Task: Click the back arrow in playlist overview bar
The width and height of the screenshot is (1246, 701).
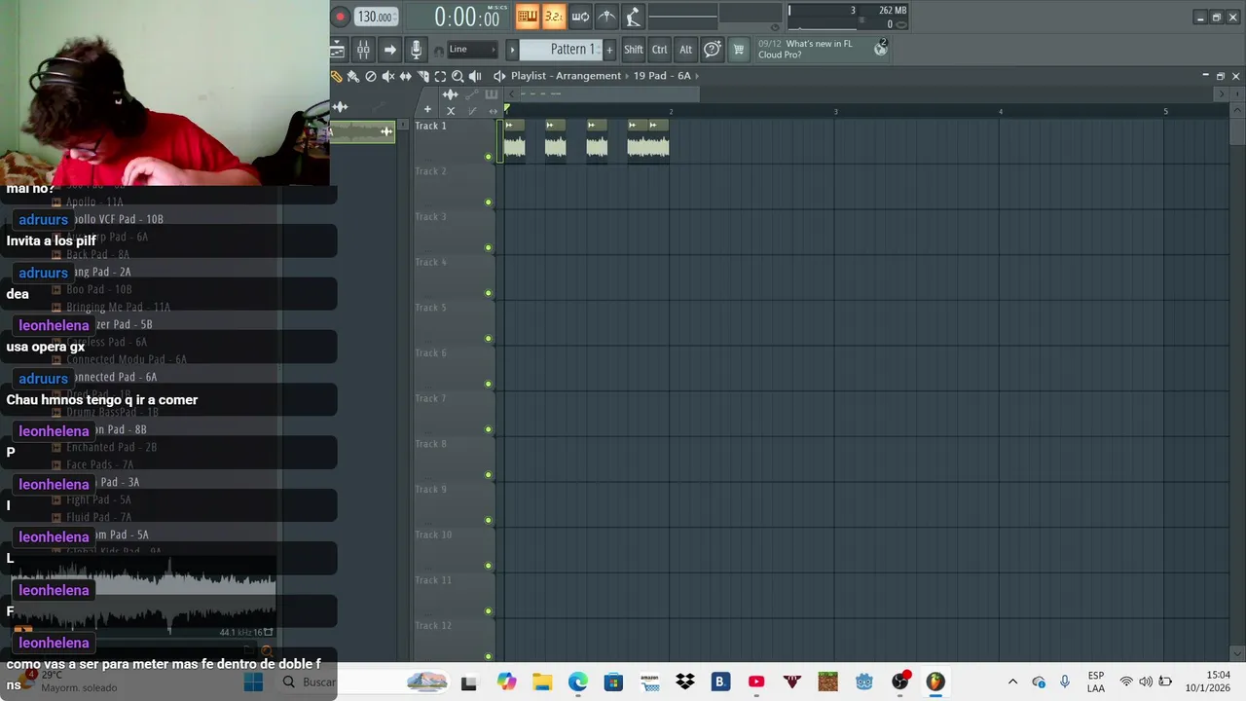Action: [x=511, y=94]
